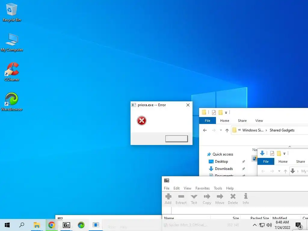This screenshot has height=231, width=308.
Task: Click Info in the 7-Zip toolbar
Action: 246,199
